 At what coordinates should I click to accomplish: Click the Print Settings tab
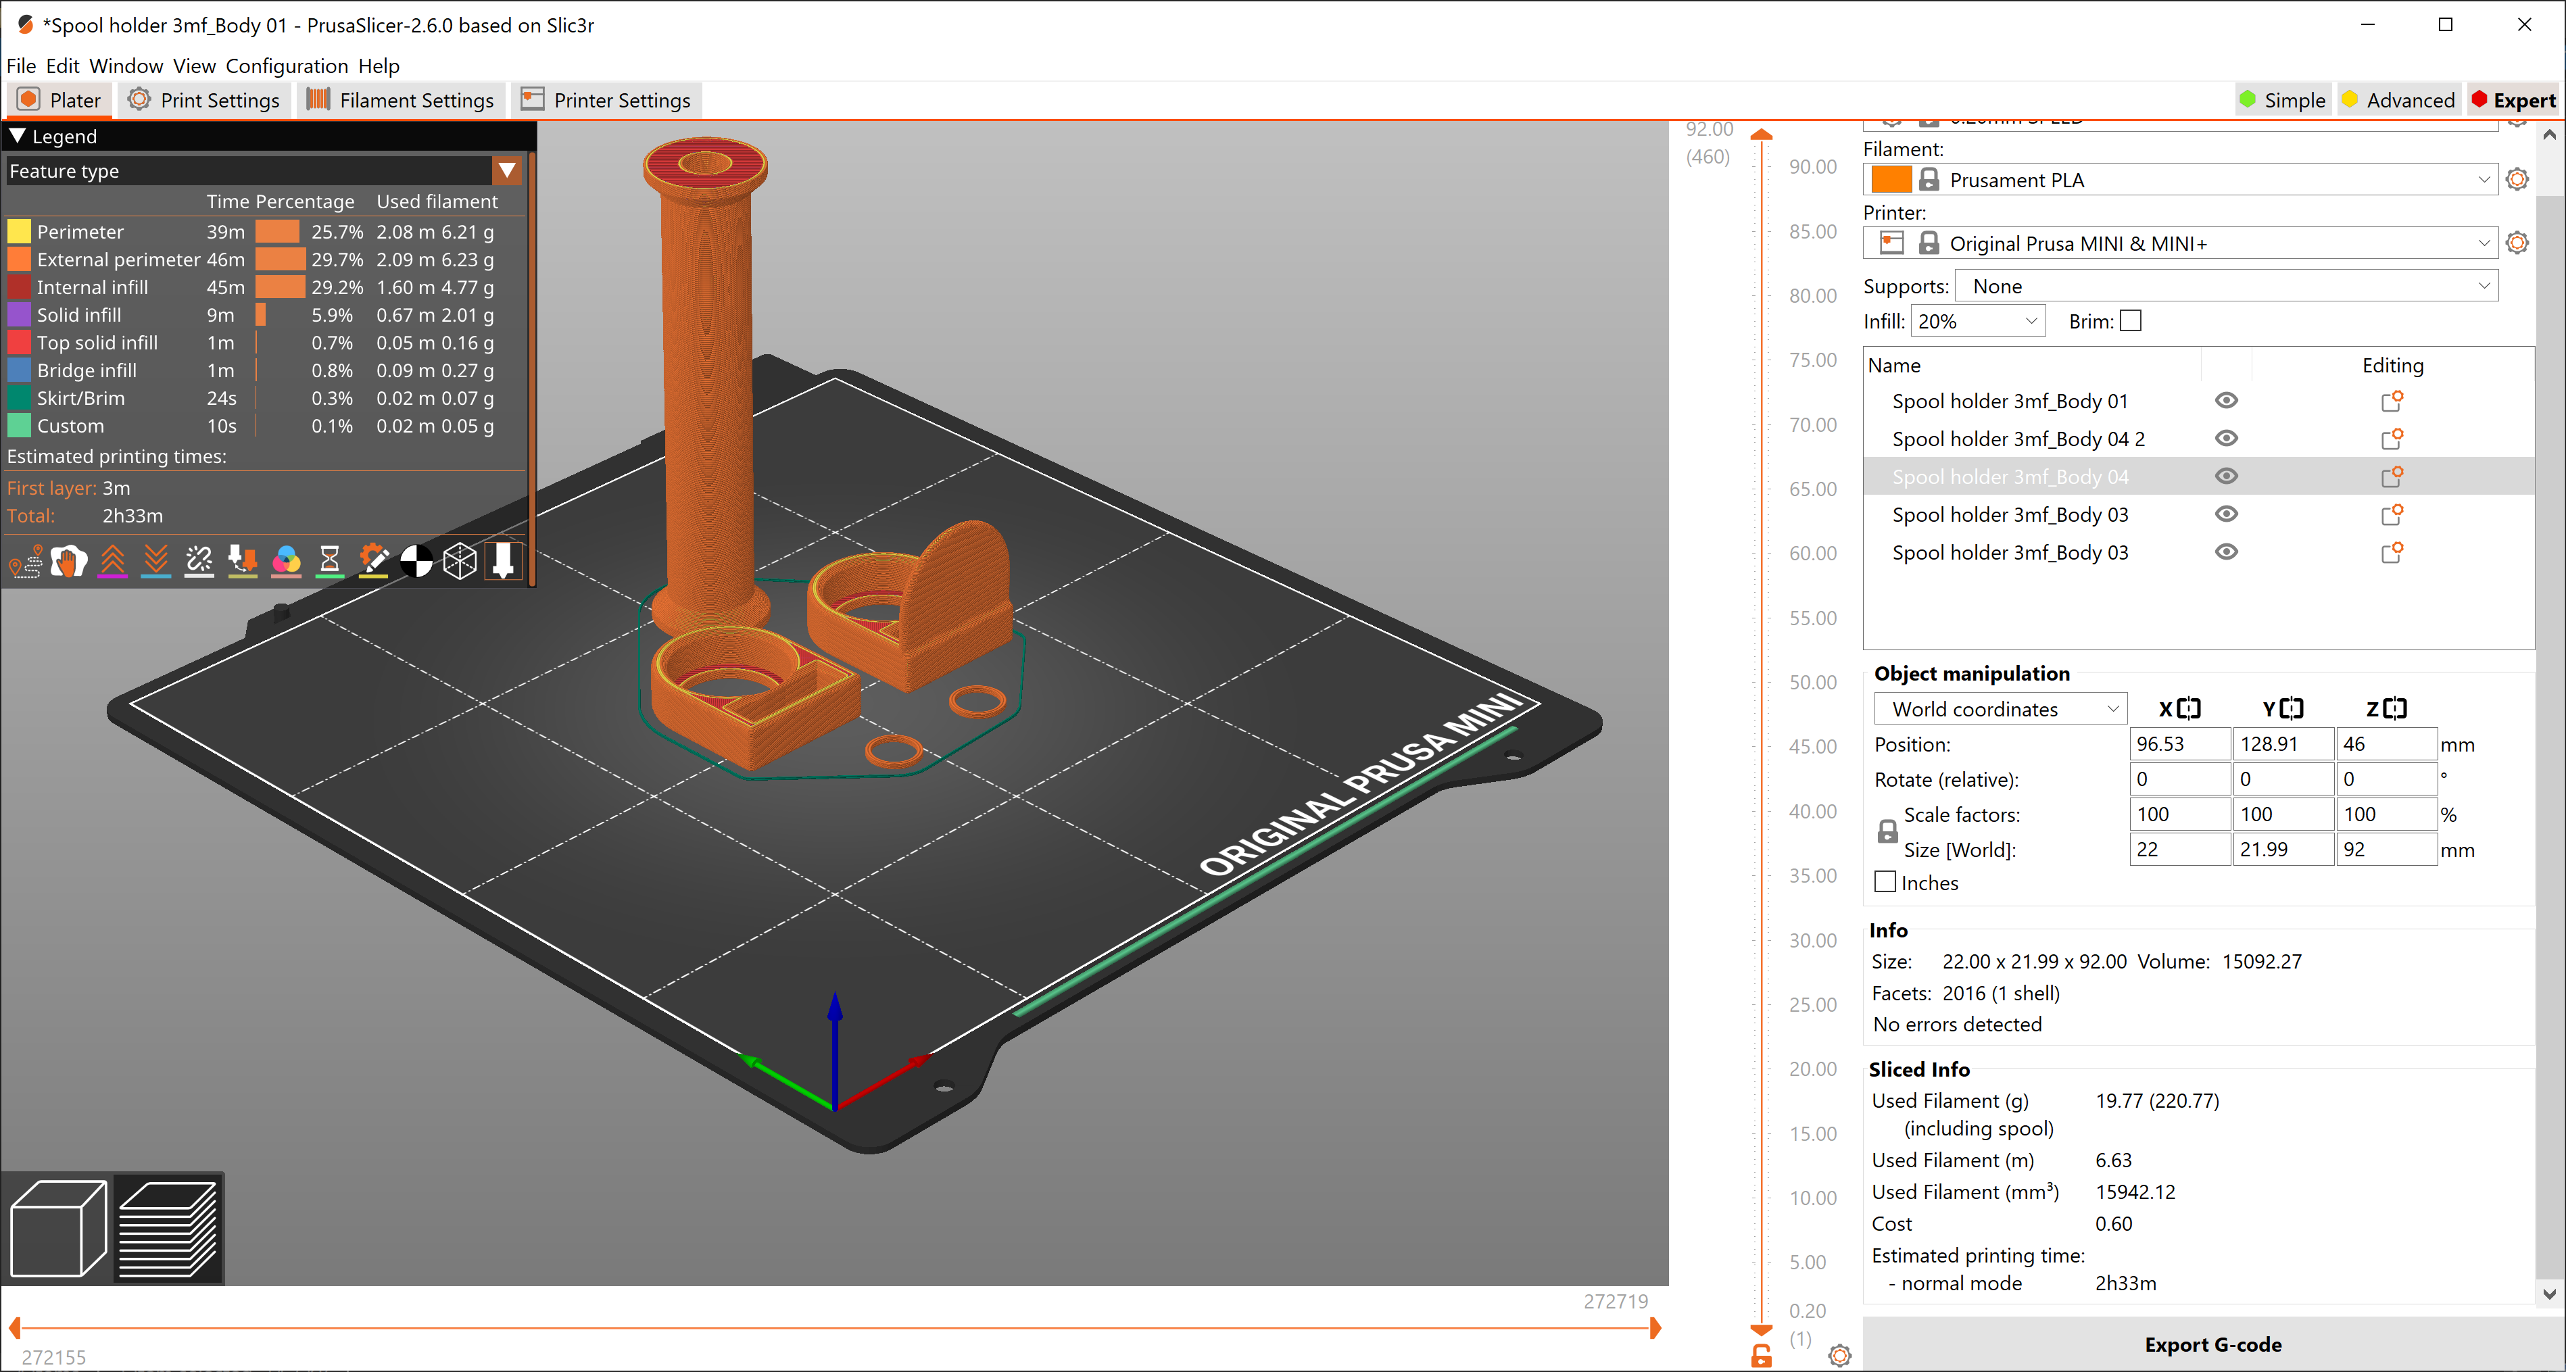point(203,99)
